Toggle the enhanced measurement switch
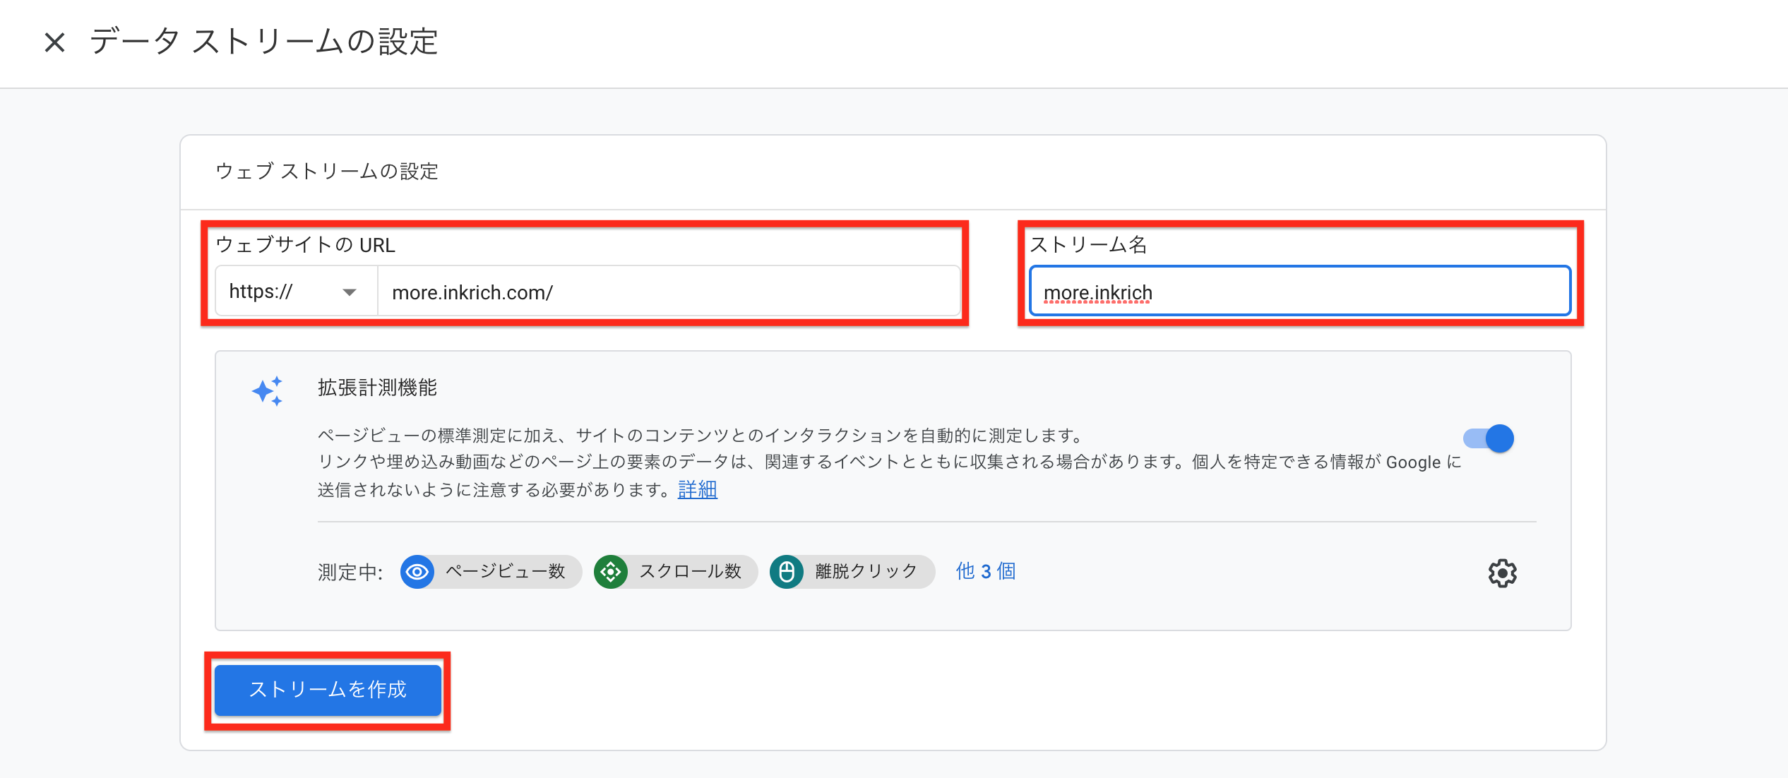Viewport: 1788px width, 778px height. click(1488, 438)
